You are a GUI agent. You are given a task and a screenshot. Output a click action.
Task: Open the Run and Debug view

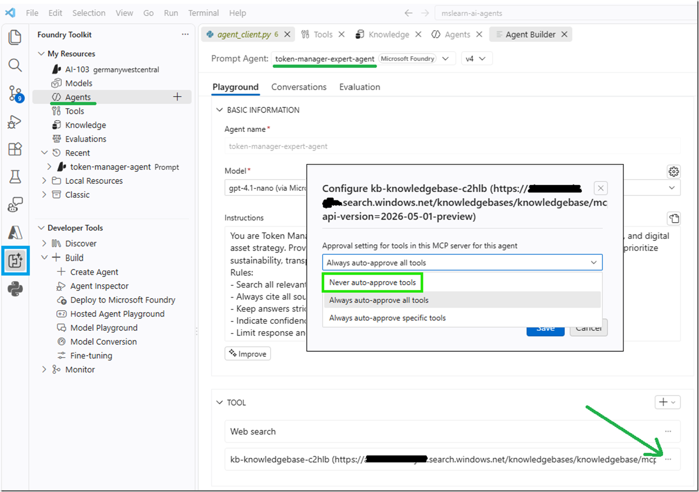tap(15, 122)
